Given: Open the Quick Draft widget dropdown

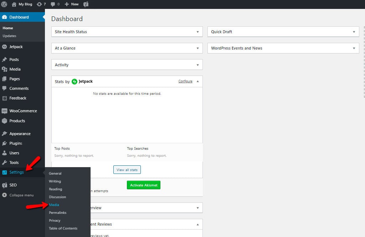Looking at the screenshot, I should (x=354, y=32).
